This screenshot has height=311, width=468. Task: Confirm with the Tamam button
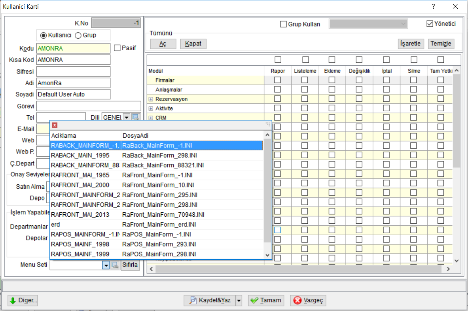(x=266, y=300)
